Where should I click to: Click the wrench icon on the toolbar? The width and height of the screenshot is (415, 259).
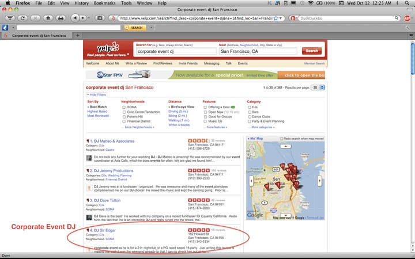408,28
